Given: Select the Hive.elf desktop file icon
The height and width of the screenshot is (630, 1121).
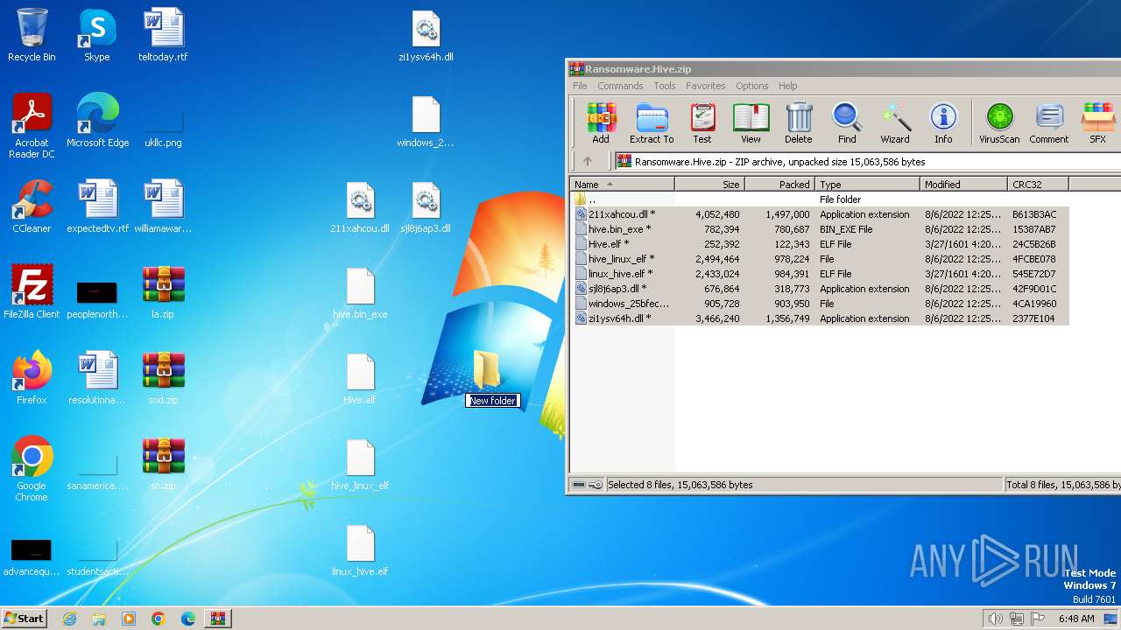Looking at the screenshot, I should [x=360, y=378].
